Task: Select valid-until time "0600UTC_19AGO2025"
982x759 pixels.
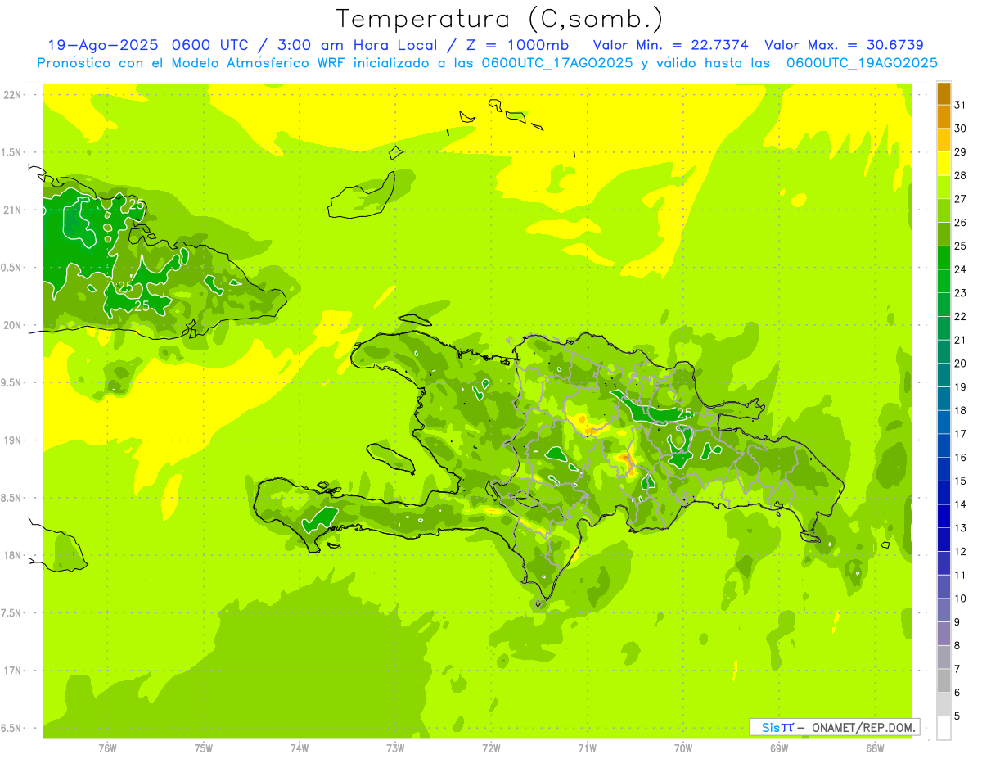Action: pyautogui.click(x=862, y=63)
